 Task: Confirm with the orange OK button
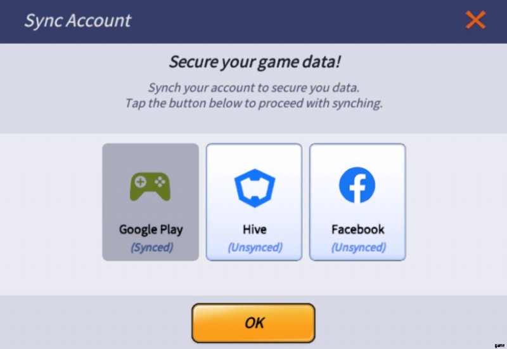[x=253, y=323]
